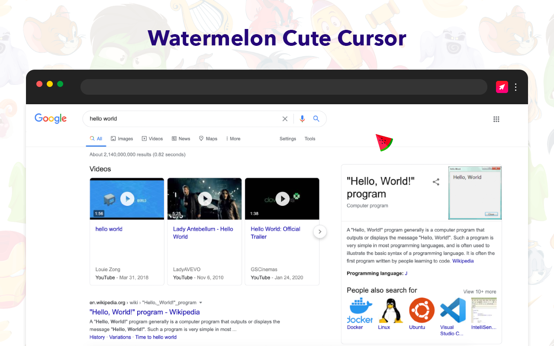
Task: Clear the search query with the X icon
Action: 285,119
